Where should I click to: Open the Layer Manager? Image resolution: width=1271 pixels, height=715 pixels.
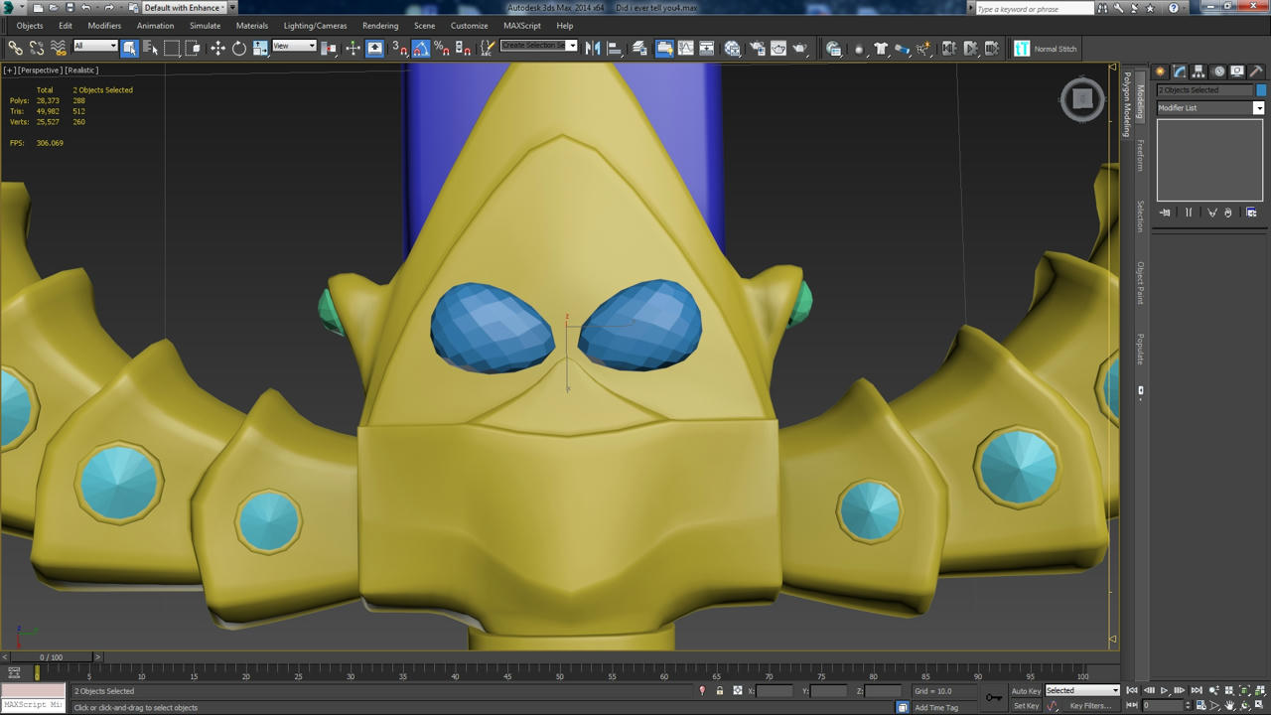click(640, 48)
